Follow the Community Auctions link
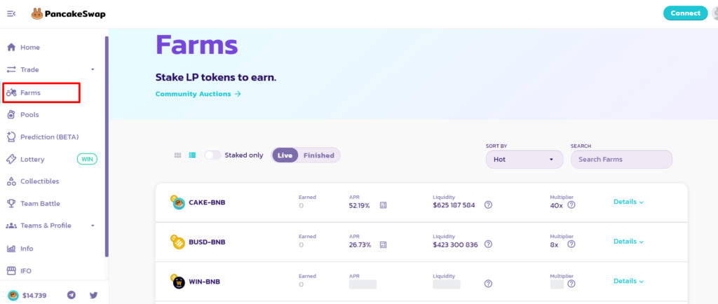The width and height of the screenshot is (718, 304). 198,94
